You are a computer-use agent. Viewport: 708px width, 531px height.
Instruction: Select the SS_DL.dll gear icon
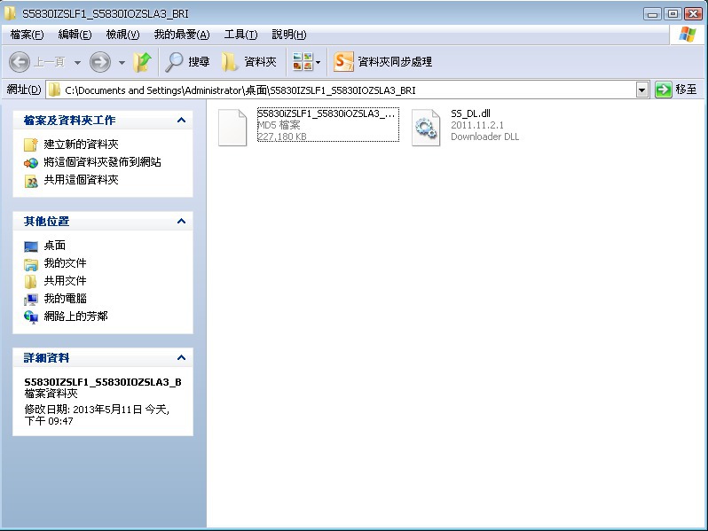tap(426, 128)
